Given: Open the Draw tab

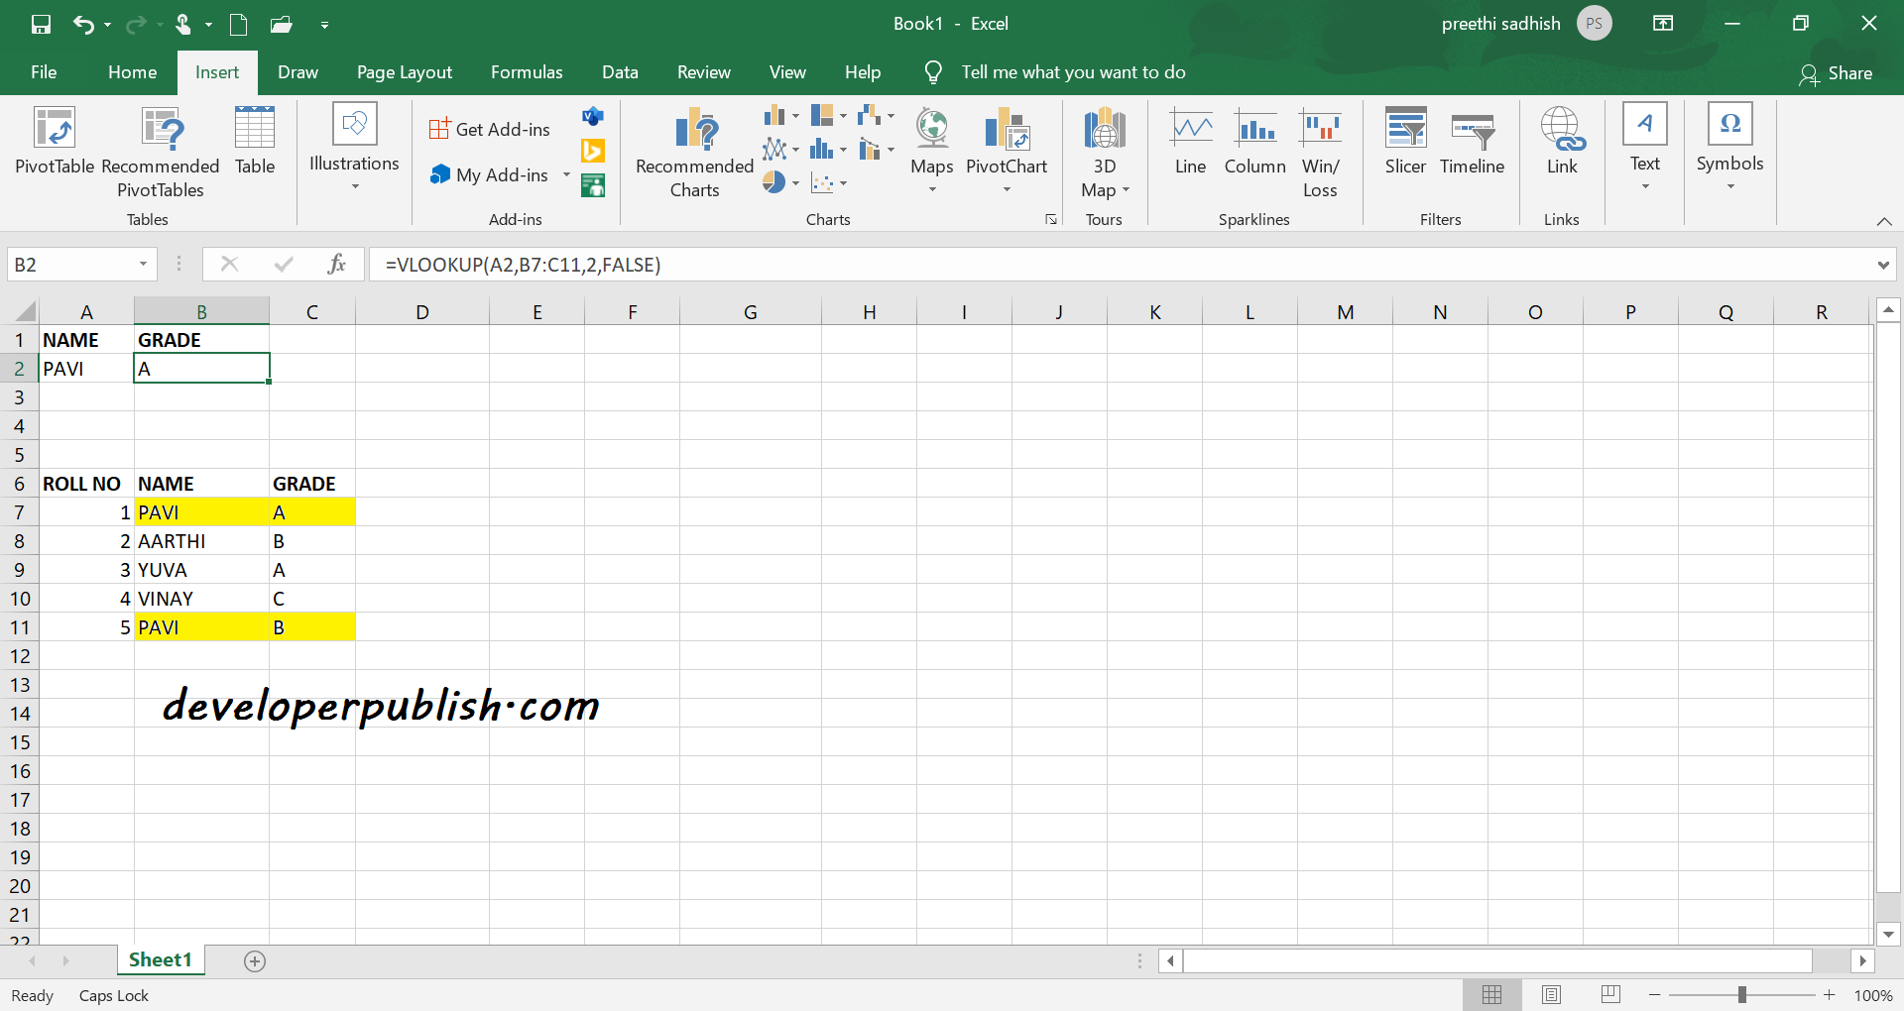Looking at the screenshot, I should pyautogui.click(x=297, y=71).
